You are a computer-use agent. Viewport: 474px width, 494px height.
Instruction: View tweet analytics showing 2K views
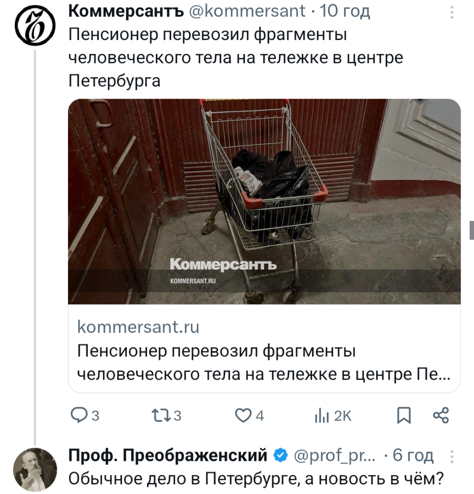pos(322,416)
